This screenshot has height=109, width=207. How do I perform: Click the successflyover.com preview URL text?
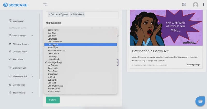tap(150, 65)
